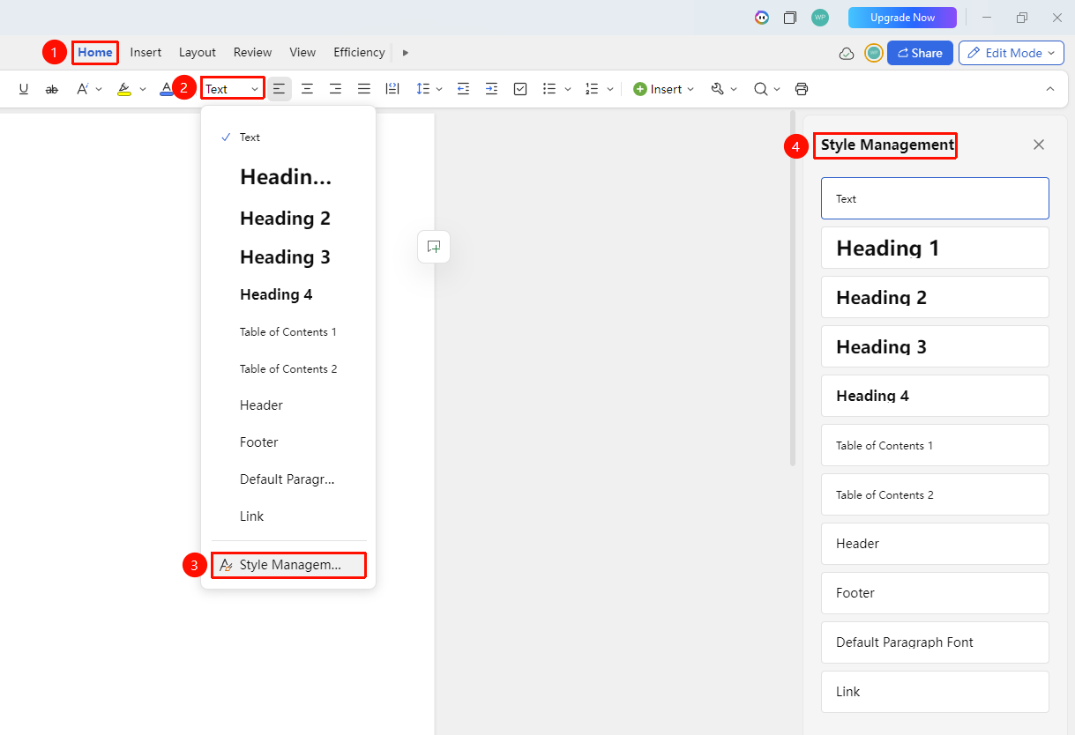
Task: Open the find and search tool
Action: (x=760, y=89)
